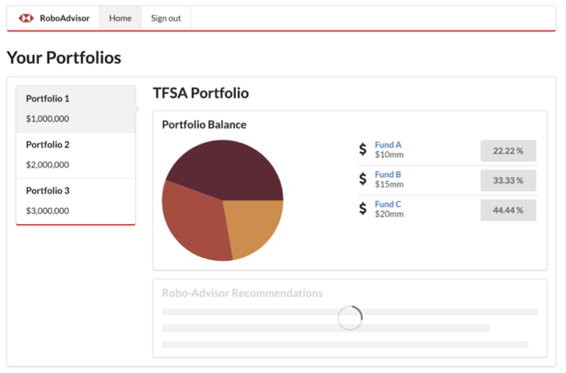Click the 33.33 % badge
The width and height of the screenshot is (566, 373).
(x=508, y=181)
